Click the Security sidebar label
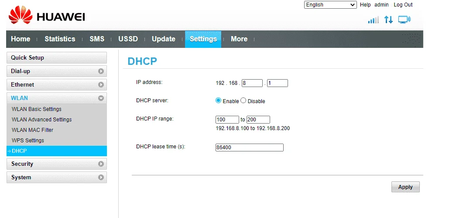The width and height of the screenshot is (456, 218). click(x=22, y=164)
